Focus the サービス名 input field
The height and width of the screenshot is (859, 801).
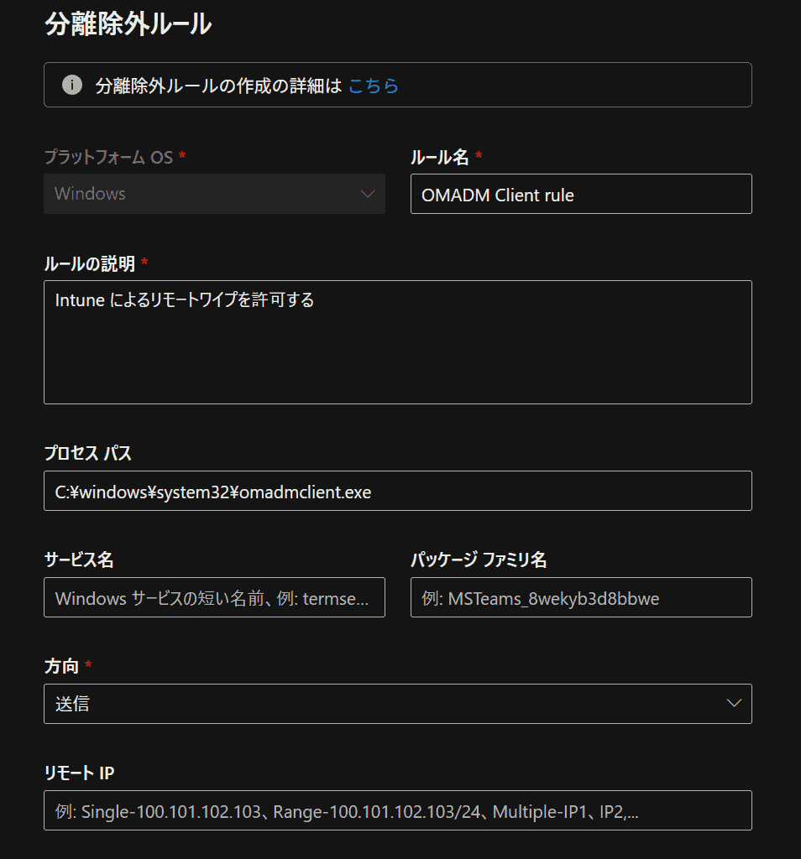click(214, 598)
